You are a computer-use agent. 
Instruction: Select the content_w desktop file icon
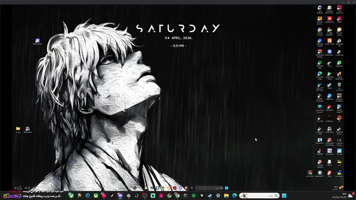(330, 119)
